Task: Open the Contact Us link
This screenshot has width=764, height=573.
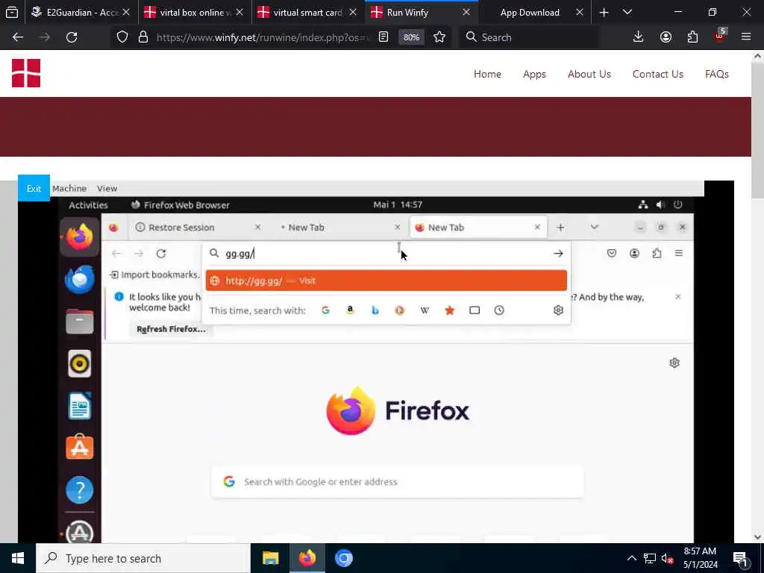Action: click(x=658, y=74)
